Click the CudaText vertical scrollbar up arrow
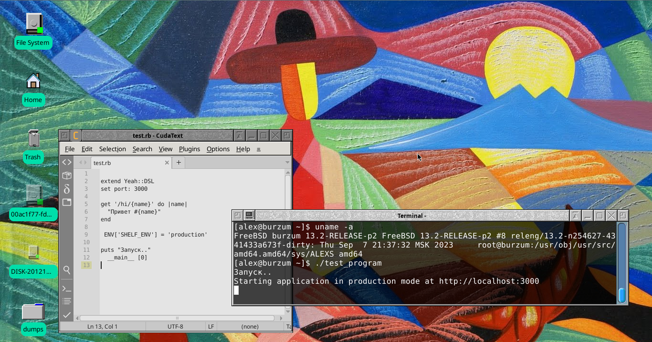This screenshot has height=342, width=652. [288, 173]
